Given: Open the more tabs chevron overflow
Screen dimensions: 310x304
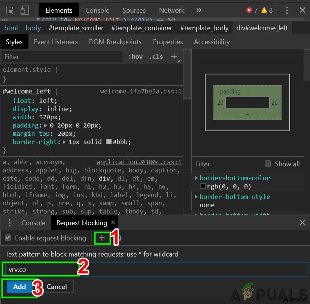Looking at the screenshot, I should coord(199,10).
